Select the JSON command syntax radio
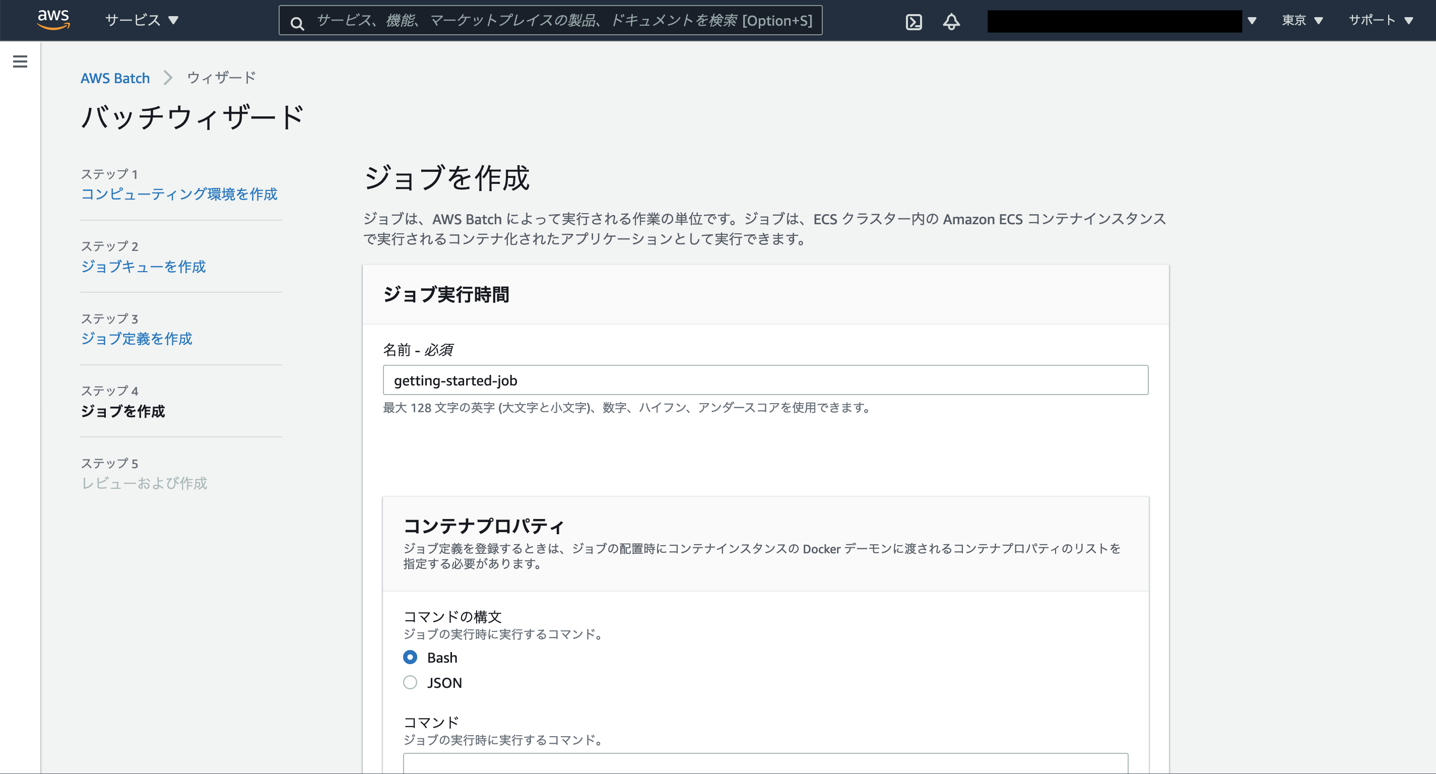The height and width of the screenshot is (774, 1436). [410, 683]
